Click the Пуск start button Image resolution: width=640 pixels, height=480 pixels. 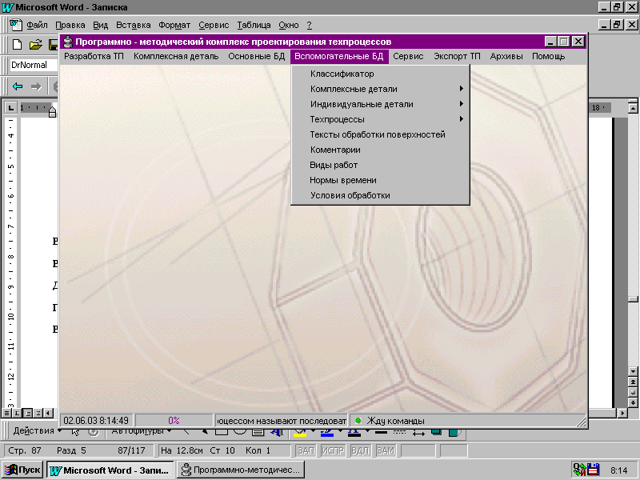pos(22,470)
